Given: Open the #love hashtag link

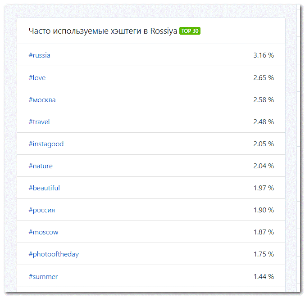Looking at the screenshot, I should pyautogui.click(x=37, y=78).
